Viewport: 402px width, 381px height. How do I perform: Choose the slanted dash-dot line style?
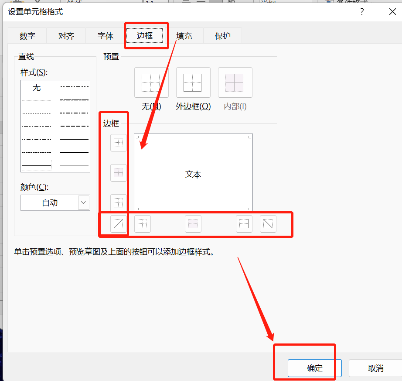tap(75, 100)
